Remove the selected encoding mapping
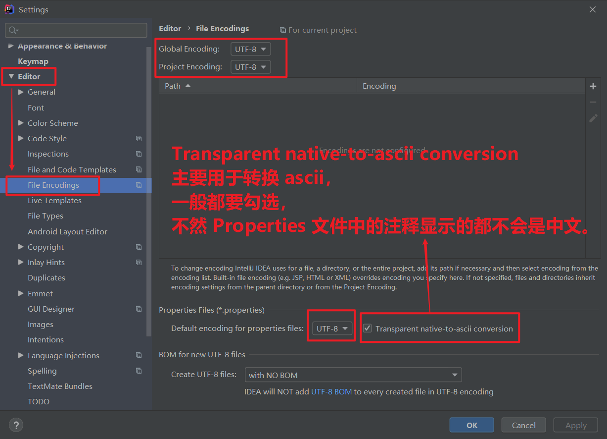Image resolution: width=607 pixels, height=439 pixels. (593, 102)
